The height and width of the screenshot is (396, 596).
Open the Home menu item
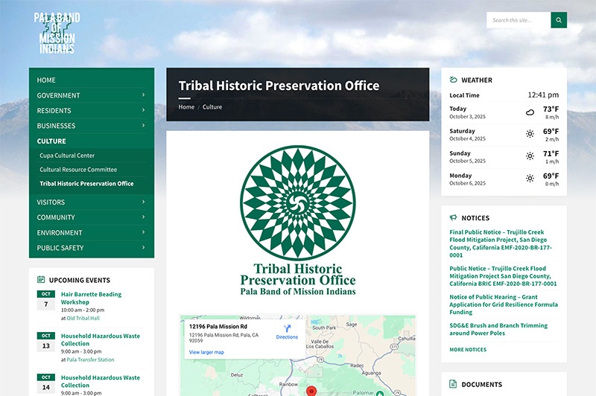pos(46,80)
